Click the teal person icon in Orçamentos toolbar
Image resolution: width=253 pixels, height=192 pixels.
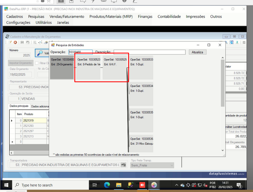[237, 42]
